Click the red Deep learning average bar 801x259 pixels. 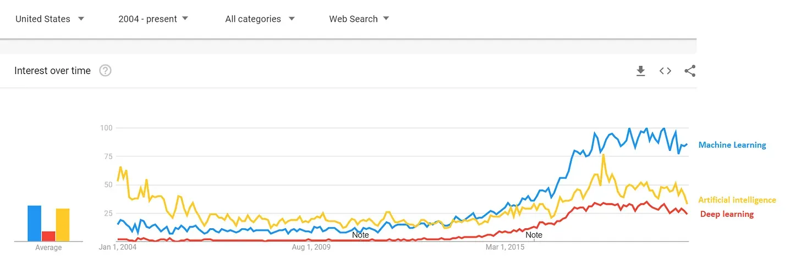point(48,235)
